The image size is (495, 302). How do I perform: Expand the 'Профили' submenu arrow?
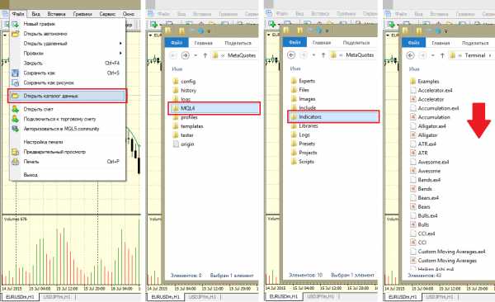click(120, 53)
